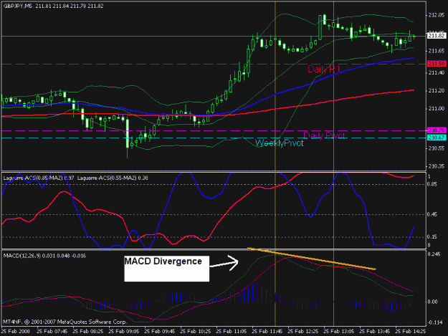This screenshot has height=336, width=448.
Task: Click the 0.85 level on Laguerre scale
Action: [x=432, y=184]
